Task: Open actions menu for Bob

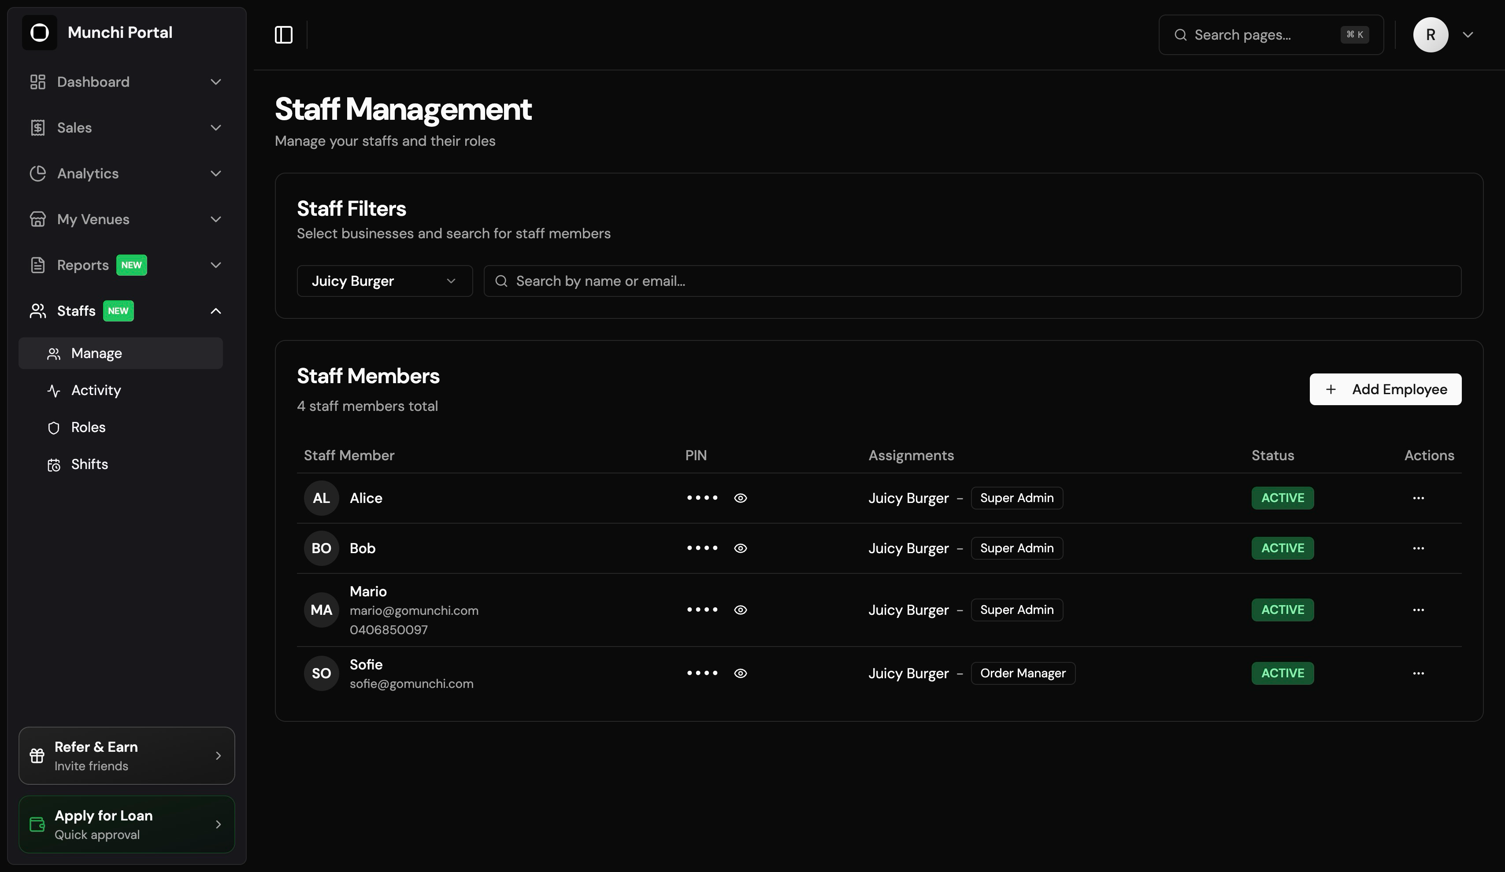Action: click(x=1418, y=548)
